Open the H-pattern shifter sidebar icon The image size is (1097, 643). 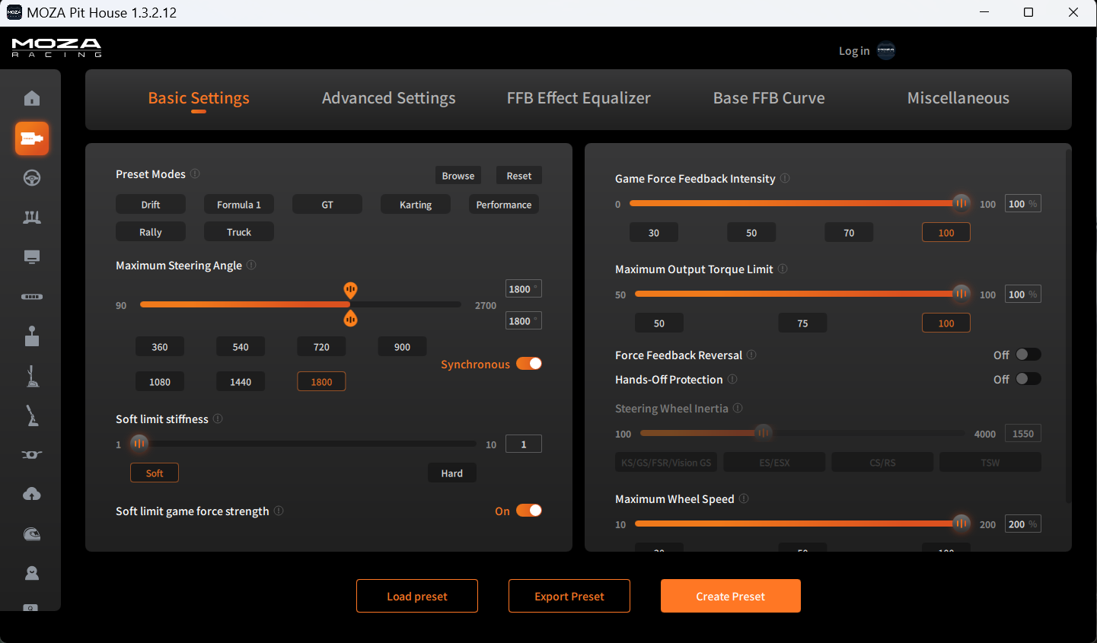point(32,336)
